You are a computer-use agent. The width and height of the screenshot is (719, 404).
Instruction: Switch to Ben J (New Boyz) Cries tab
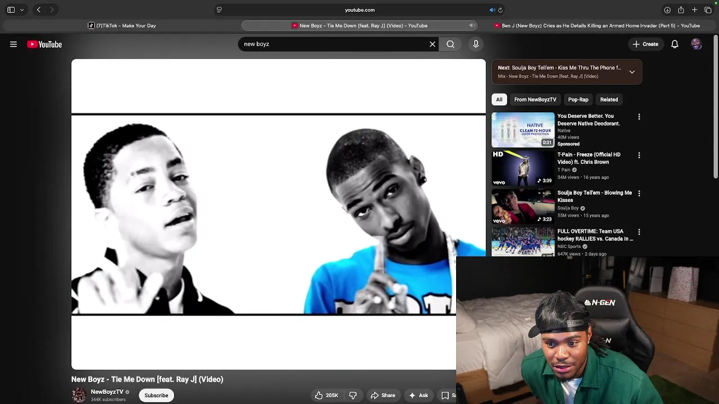point(597,25)
